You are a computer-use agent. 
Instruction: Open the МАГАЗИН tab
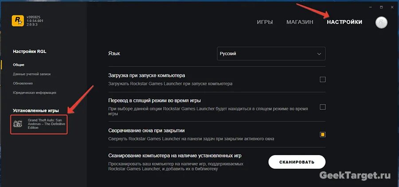pyautogui.click(x=300, y=22)
